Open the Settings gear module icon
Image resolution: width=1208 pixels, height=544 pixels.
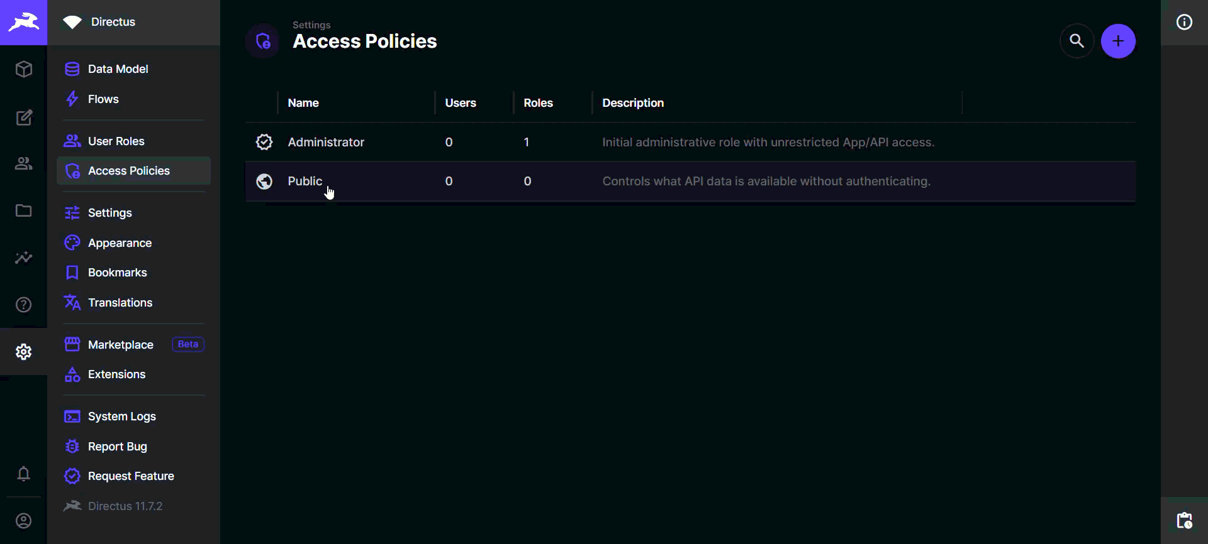click(x=23, y=352)
